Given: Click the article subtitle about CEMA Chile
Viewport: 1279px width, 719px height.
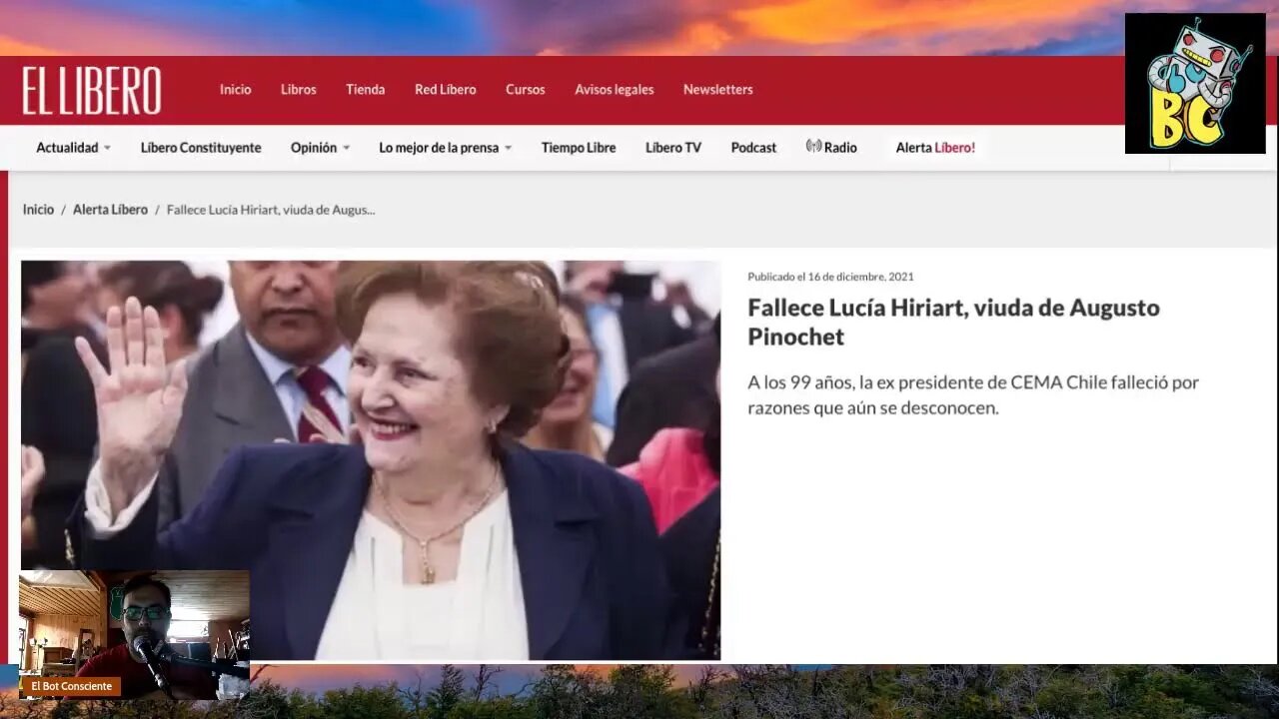Looking at the screenshot, I should (973, 394).
